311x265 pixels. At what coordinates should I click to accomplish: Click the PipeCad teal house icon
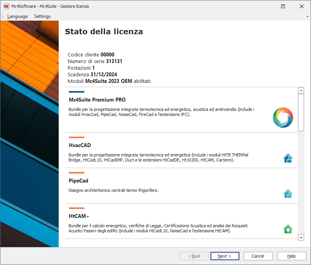pyautogui.click(x=288, y=193)
